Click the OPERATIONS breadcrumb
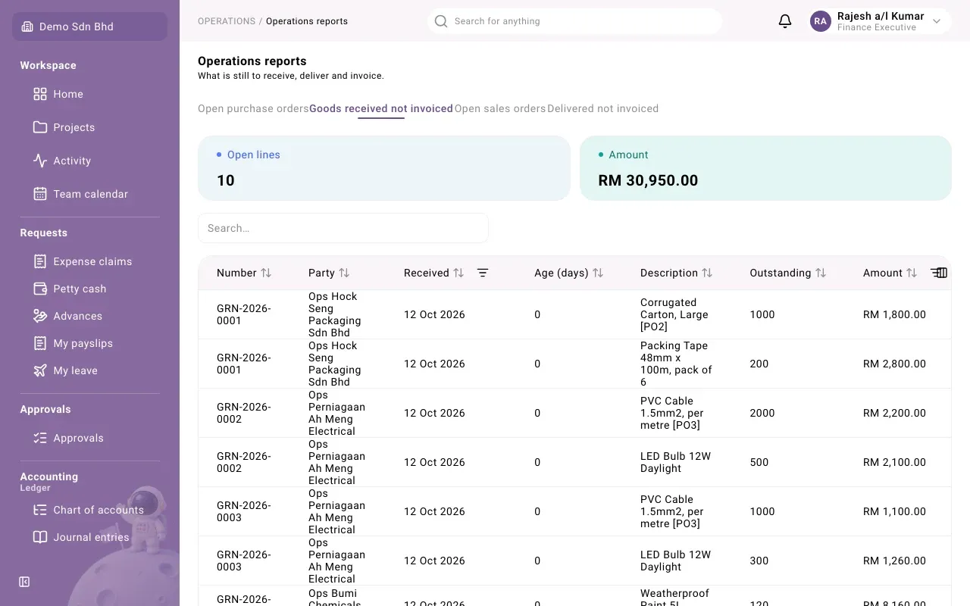 (x=227, y=21)
